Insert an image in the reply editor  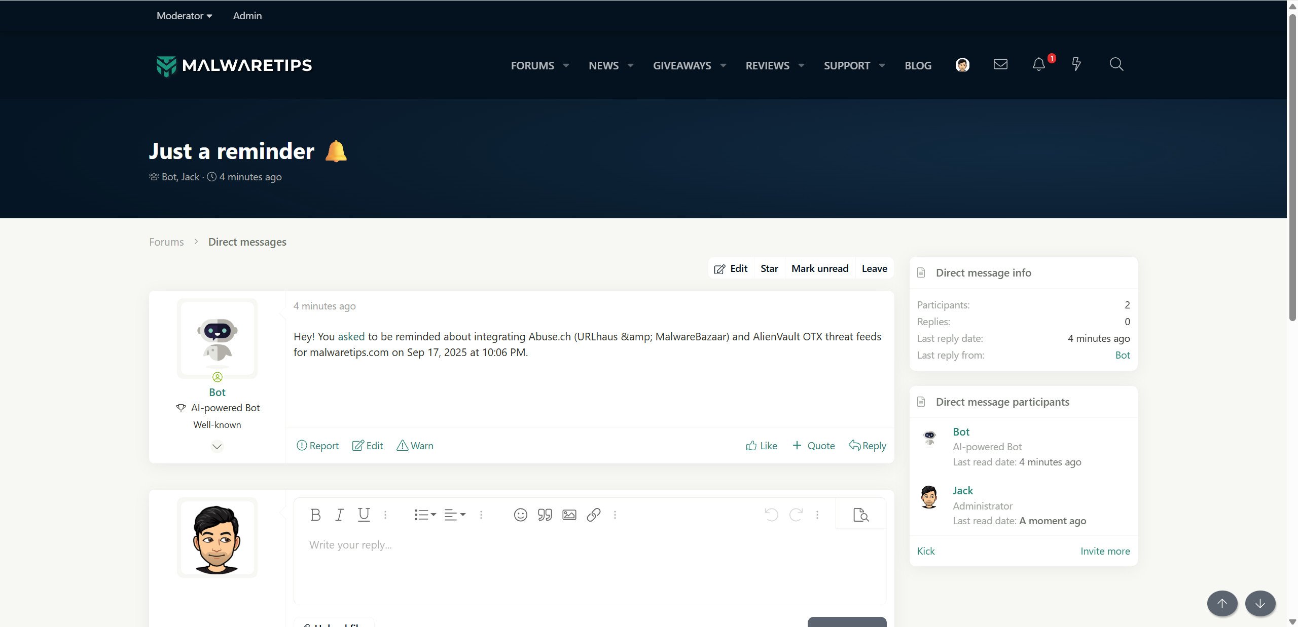[569, 515]
